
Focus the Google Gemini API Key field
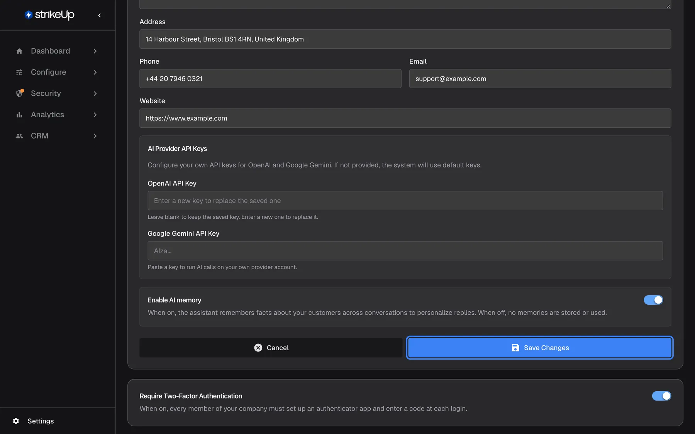405,251
